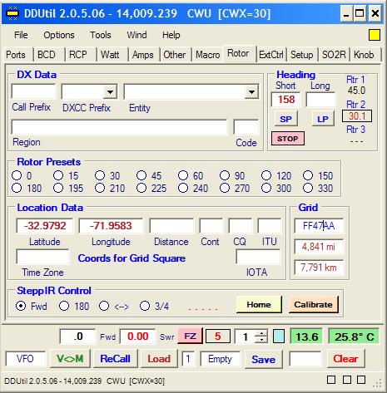Select rotor preset 270
The image size is (387, 393).
click(225, 188)
